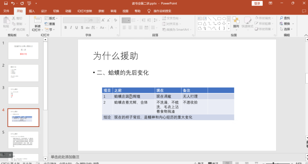
Task: Switch to the Insert (插入) tab
Action: pos(32,11)
